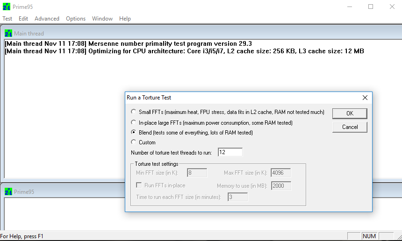Viewport: 402px width, 241px height.
Task: Click OK to start torture test
Action: tap(350, 113)
